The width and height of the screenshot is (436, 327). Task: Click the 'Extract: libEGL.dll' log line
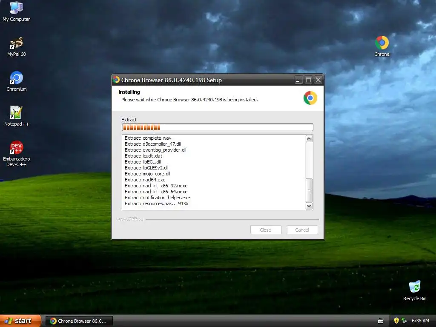143,162
